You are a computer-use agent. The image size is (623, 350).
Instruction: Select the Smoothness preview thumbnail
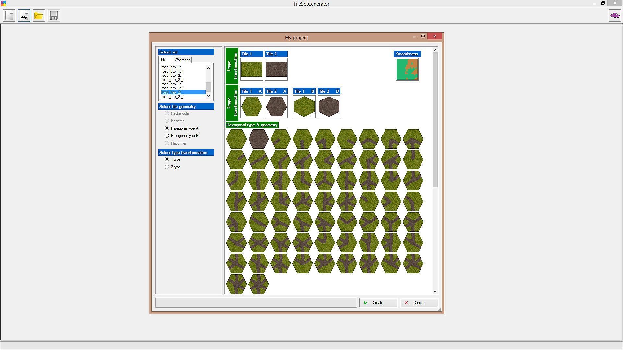(407, 69)
